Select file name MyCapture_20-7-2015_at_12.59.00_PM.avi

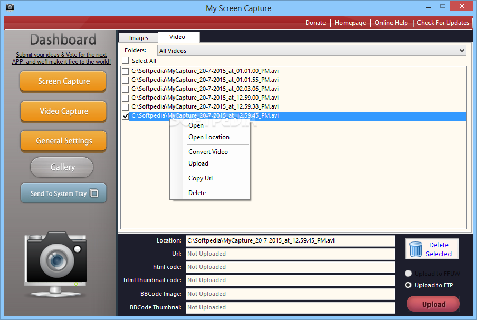[205, 98]
